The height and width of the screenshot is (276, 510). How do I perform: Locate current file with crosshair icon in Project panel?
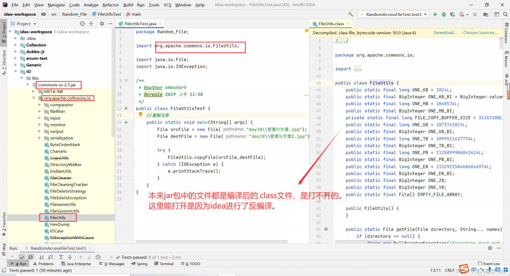[x=82, y=24]
